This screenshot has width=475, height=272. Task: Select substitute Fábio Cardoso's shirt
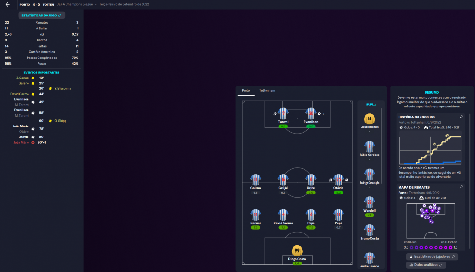(369, 147)
